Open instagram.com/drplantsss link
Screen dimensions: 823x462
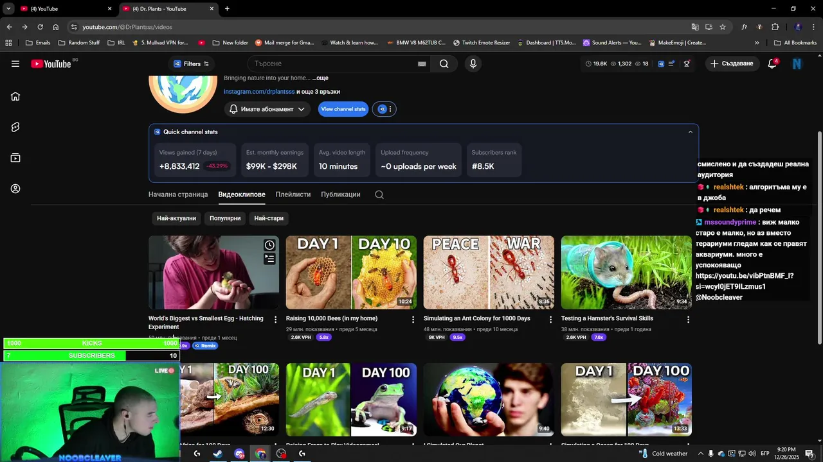point(259,92)
